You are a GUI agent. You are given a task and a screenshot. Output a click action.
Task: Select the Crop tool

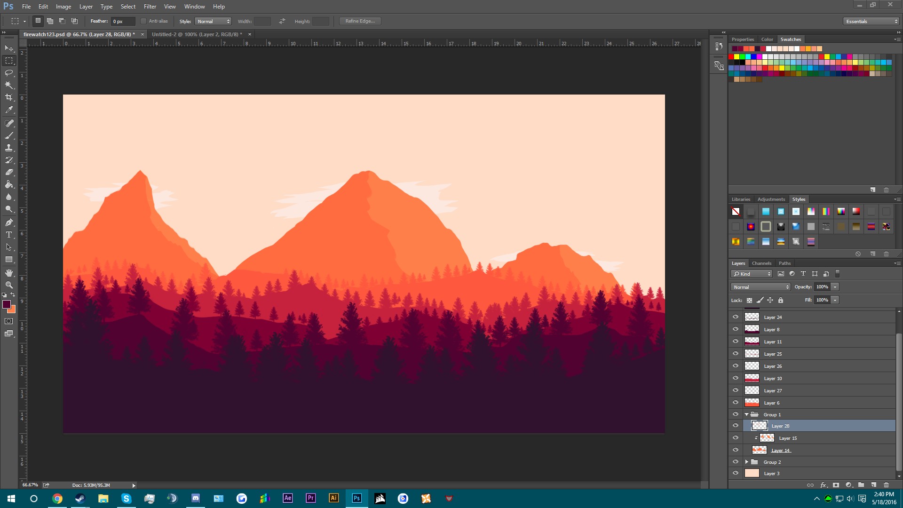click(x=9, y=97)
